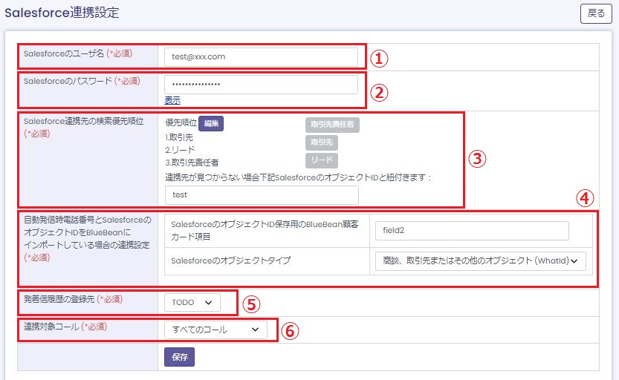The height and width of the screenshot is (380, 619).
Task: Focus the field2 customer card input
Action: pyautogui.click(x=472, y=231)
